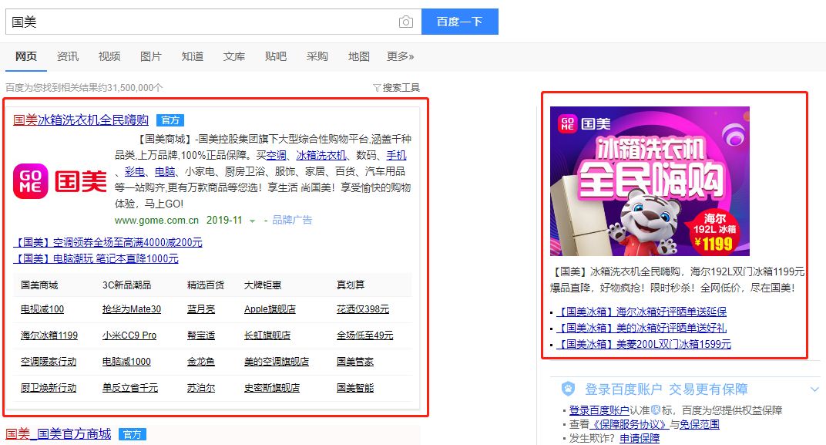
Task: Click the 官方 badge beside 国美官方商城
Action: (x=131, y=434)
